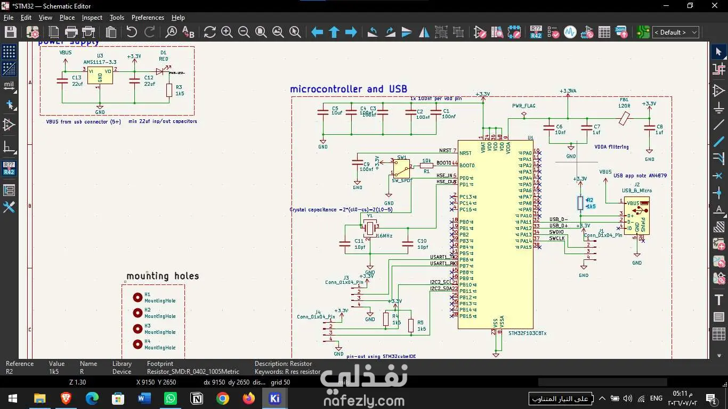Refresh the schematic view
The image size is (728, 409).
click(210, 32)
